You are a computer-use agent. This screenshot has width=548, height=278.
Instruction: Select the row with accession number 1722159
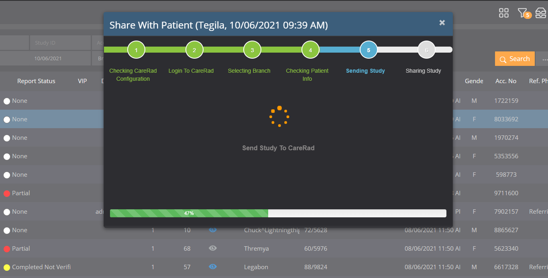[x=506, y=101]
